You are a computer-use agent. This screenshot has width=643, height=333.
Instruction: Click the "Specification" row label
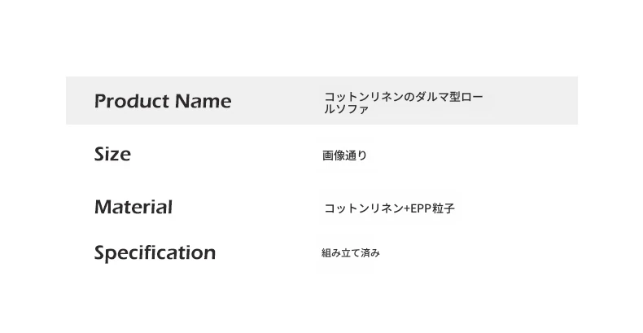click(155, 252)
